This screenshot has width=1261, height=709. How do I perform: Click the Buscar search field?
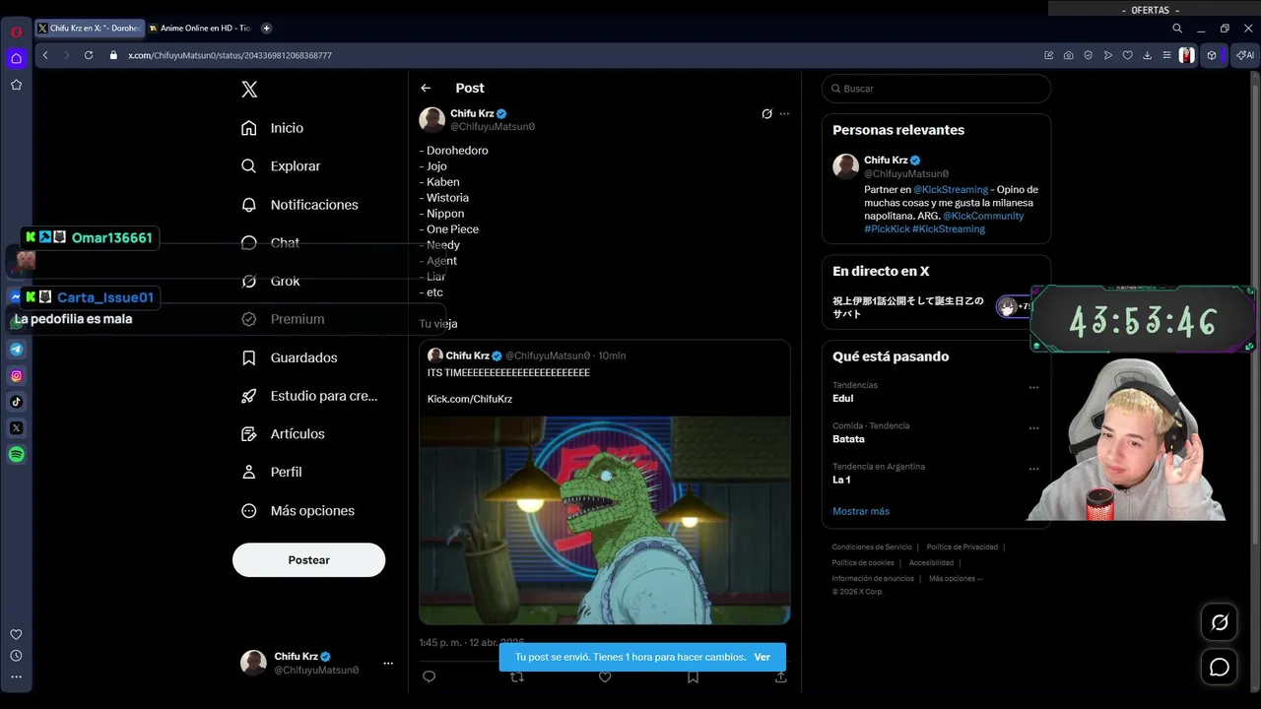(x=936, y=89)
